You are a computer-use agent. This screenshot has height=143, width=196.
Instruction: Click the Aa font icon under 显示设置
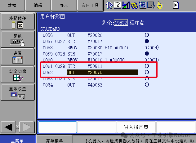21,96
